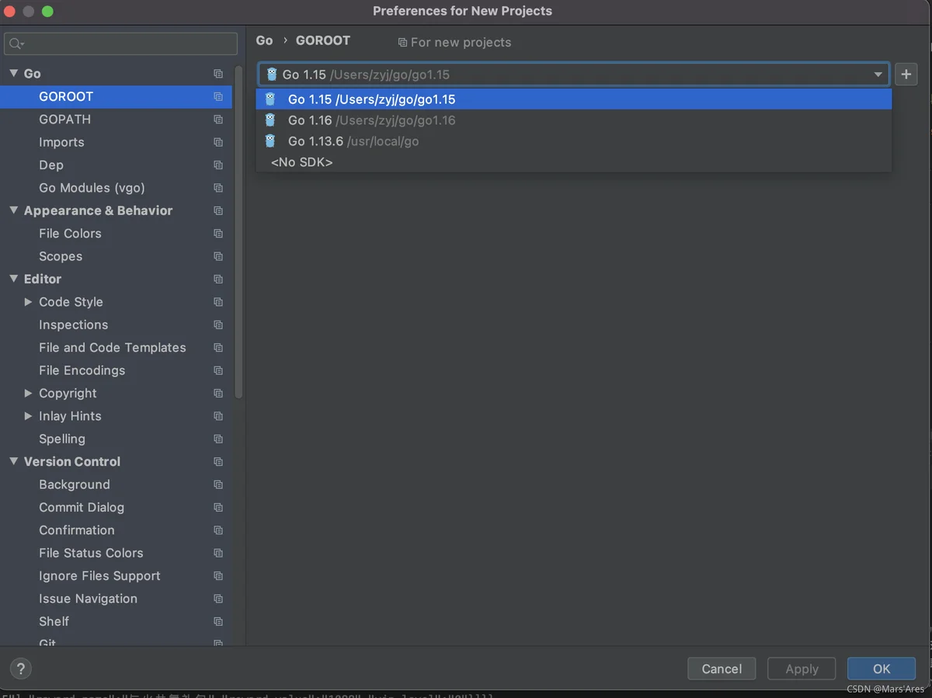Open Inspections settings page

[x=74, y=325]
